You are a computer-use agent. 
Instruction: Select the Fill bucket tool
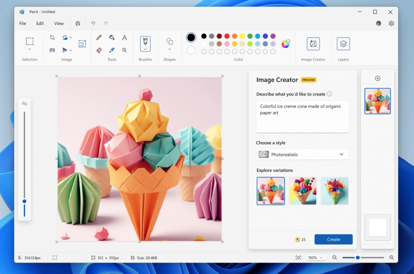112,38
